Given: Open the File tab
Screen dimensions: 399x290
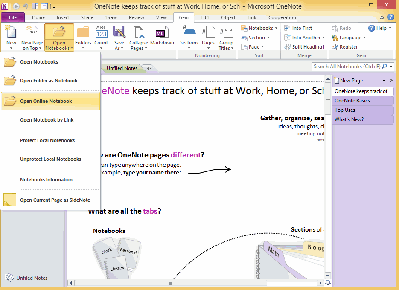Looking at the screenshot, I should 13,17.
